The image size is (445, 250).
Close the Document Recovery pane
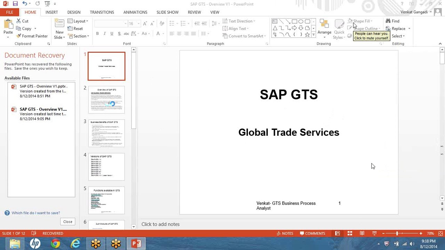[x=68, y=222]
